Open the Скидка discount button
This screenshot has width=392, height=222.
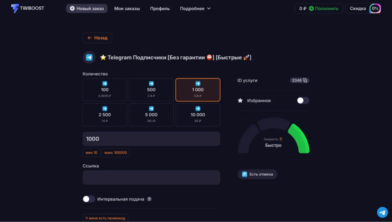click(363, 8)
